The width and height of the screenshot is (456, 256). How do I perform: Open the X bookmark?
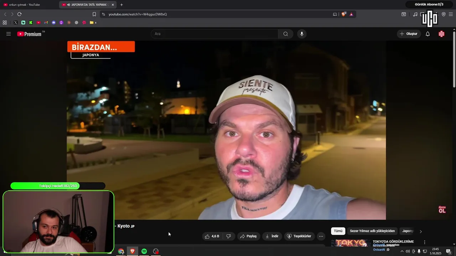tap(16, 22)
